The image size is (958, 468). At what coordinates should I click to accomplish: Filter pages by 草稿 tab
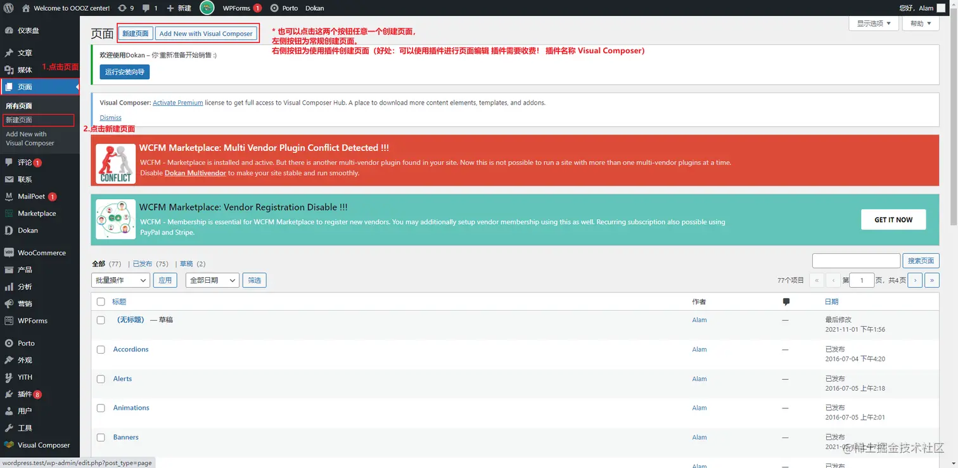[x=186, y=264]
